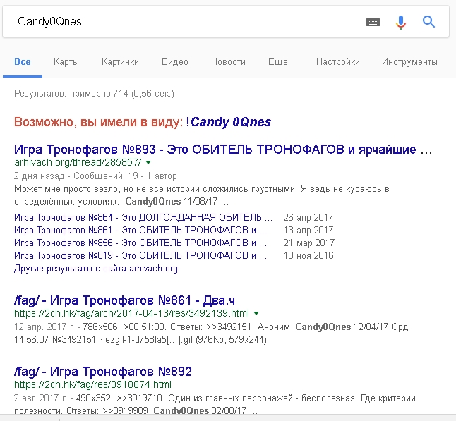Open sitelink Игра Тронофагов №819
This screenshot has width=456, height=421.
(141, 255)
